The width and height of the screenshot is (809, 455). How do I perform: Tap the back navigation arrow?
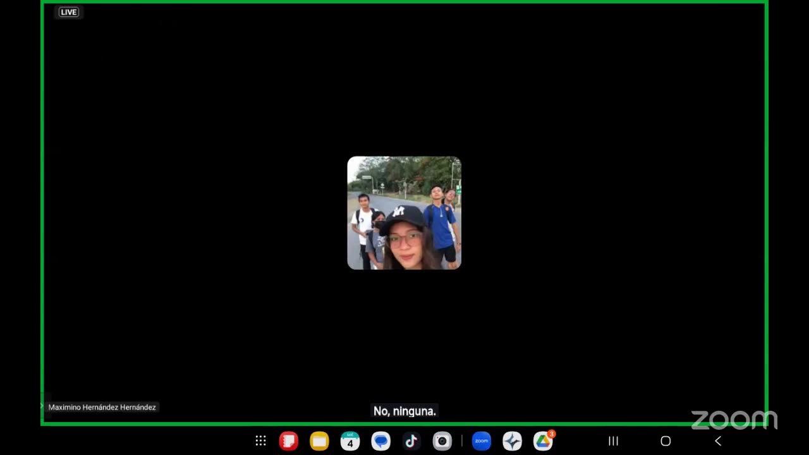[x=718, y=441]
